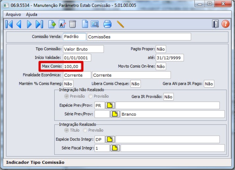Click Comissão Venda field showing Padrão
Screen dimensions: 235x170
(x=74, y=37)
